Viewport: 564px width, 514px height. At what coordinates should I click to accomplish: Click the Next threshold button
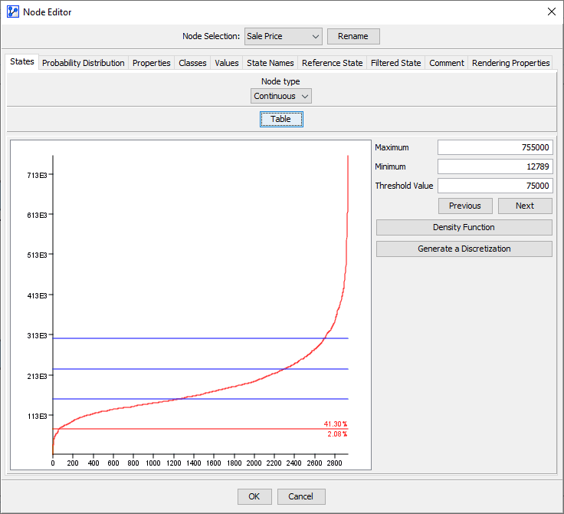tap(525, 206)
